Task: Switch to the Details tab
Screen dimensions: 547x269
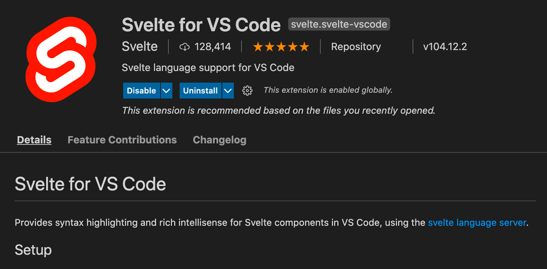Action: tap(34, 140)
